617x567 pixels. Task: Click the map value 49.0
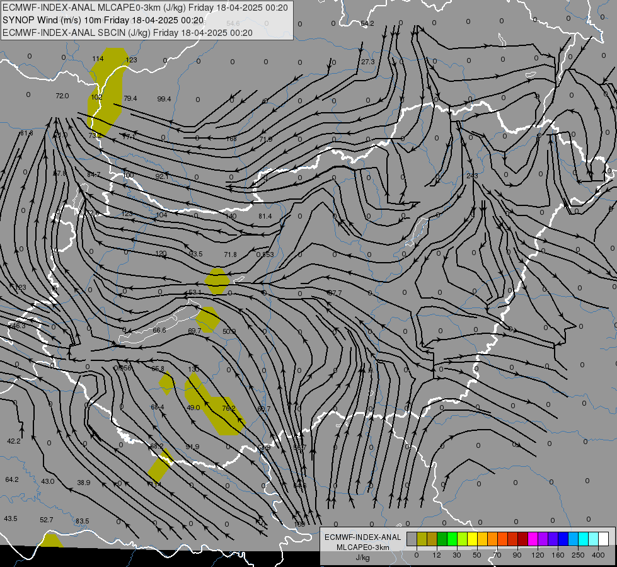pyautogui.click(x=193, y=408)
